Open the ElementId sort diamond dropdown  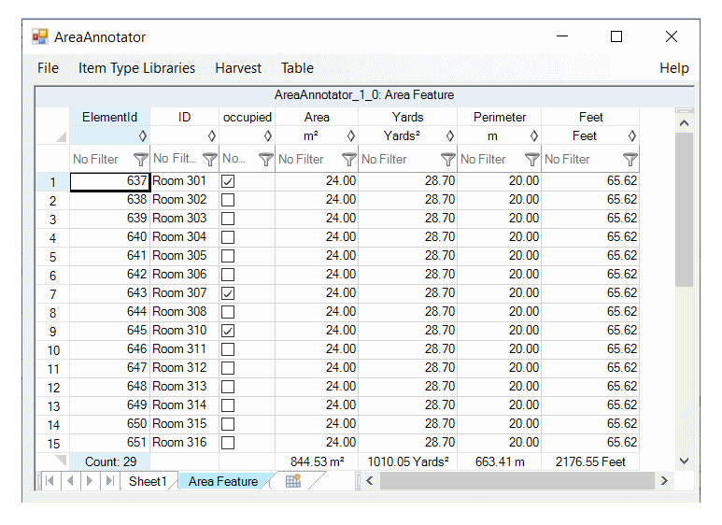click(x=143, y=135)
